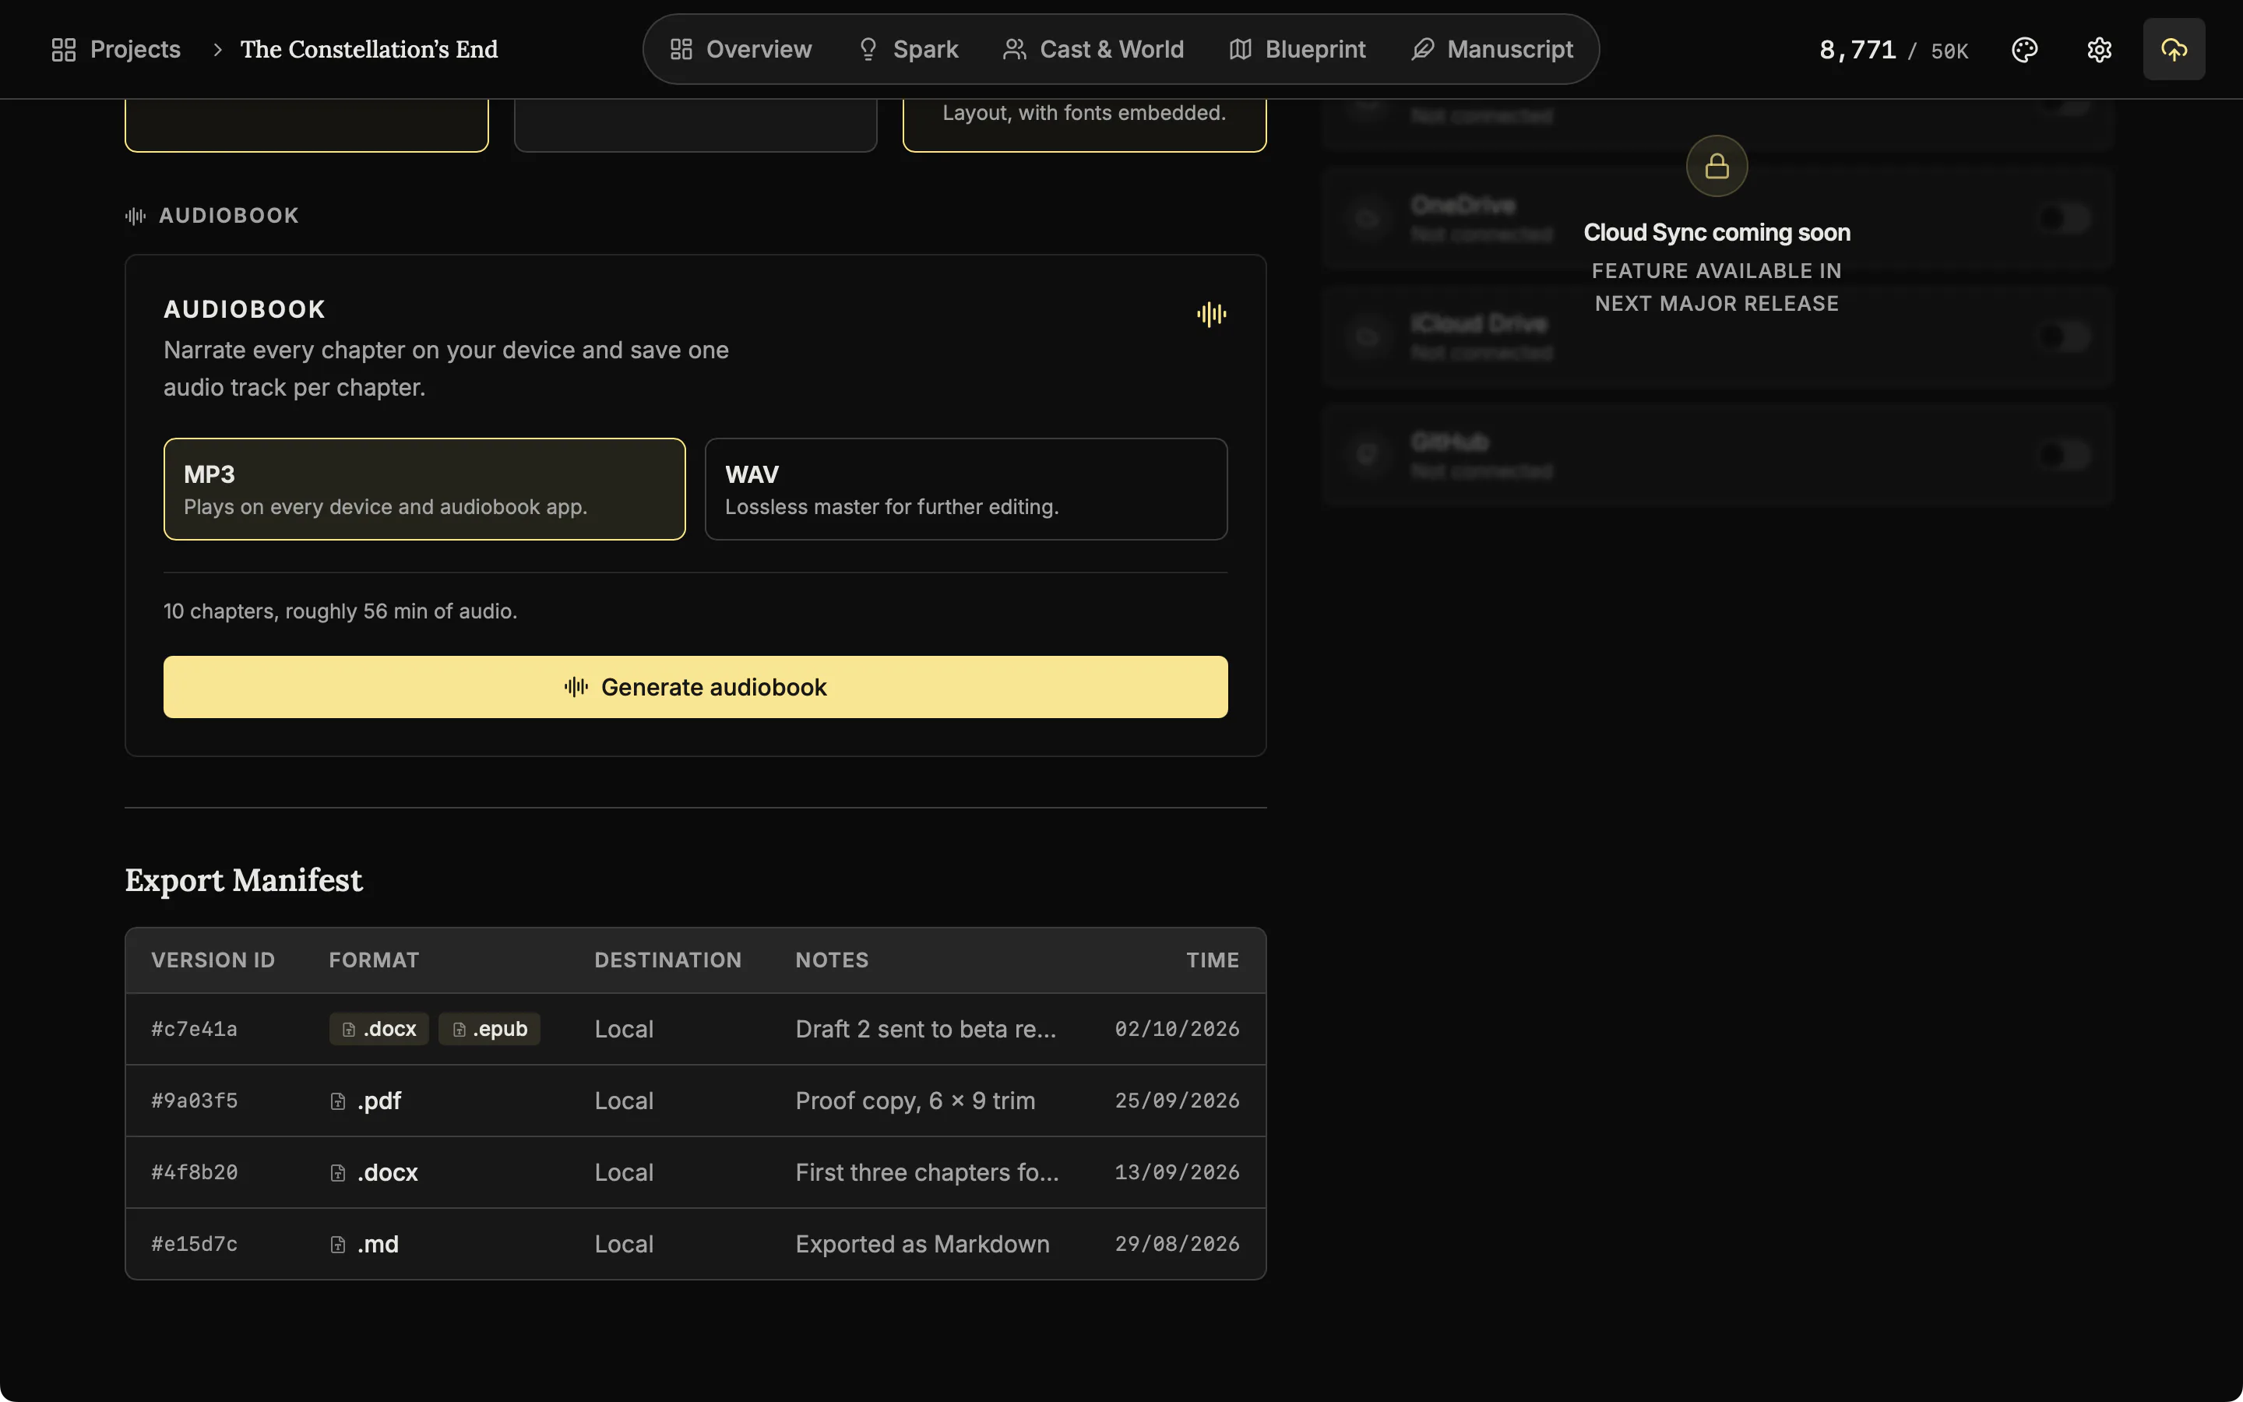Click the note 'Proof copy, 6 × 9 trim'
2243x1402 pixels.
click(x=915, y=1101)
